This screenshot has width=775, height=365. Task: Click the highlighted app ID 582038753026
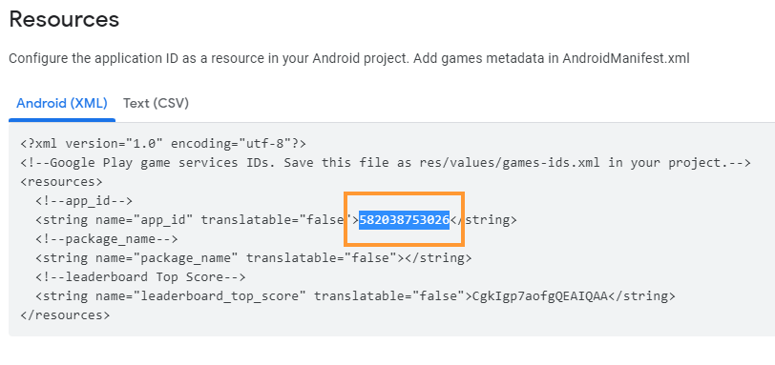coord(404,219)
